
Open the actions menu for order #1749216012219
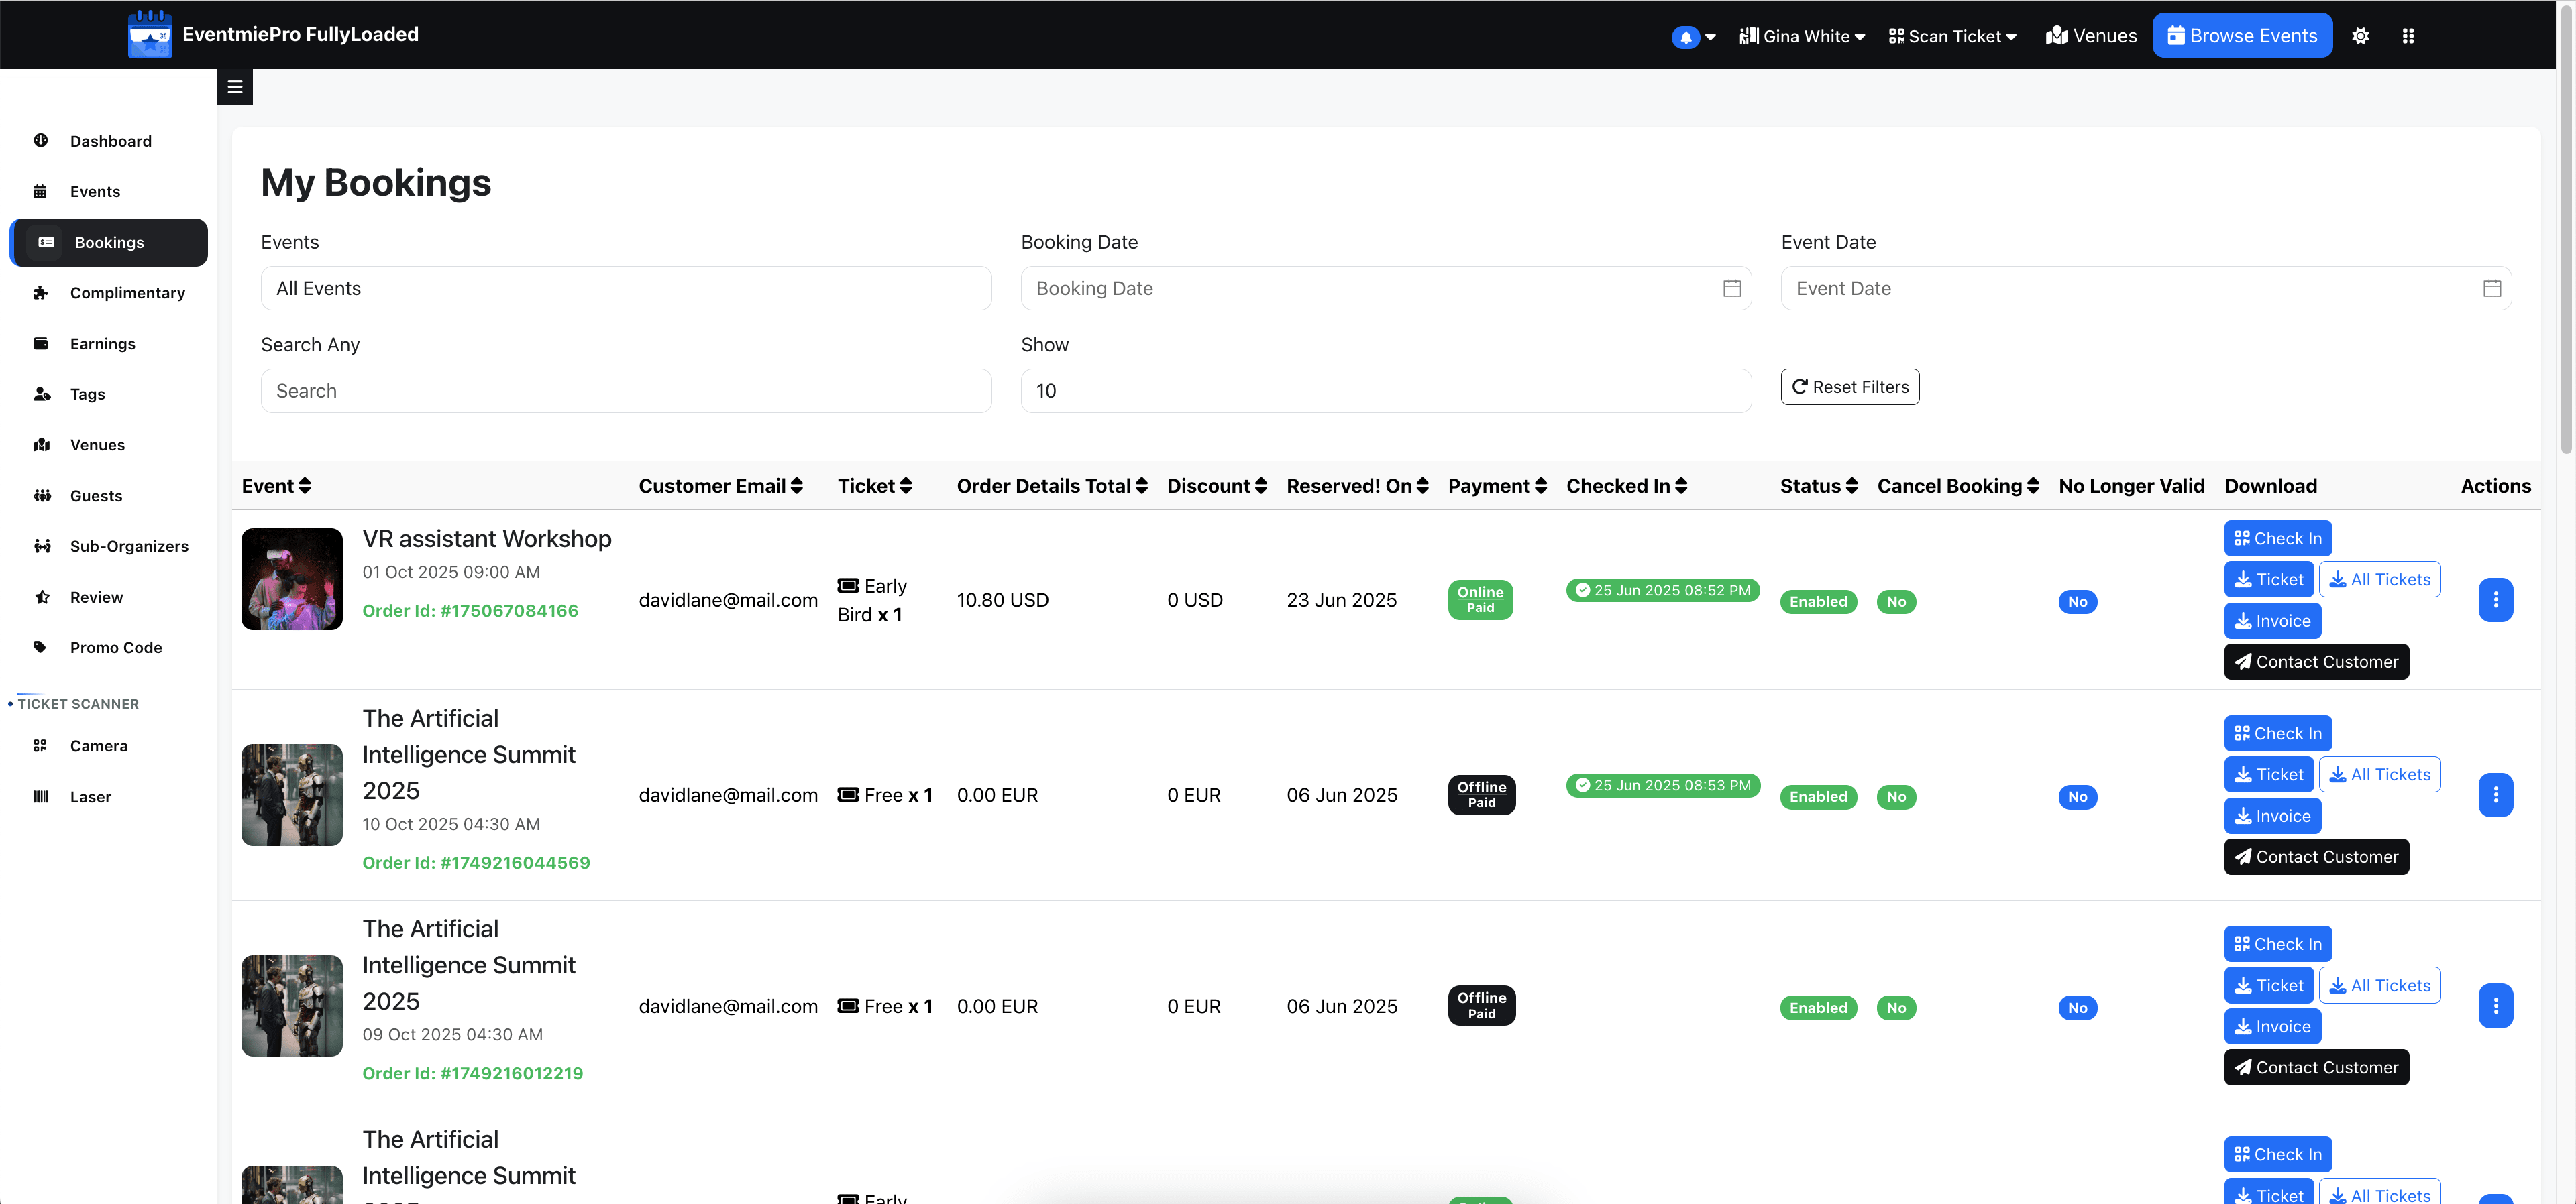click(2495, 1006)
